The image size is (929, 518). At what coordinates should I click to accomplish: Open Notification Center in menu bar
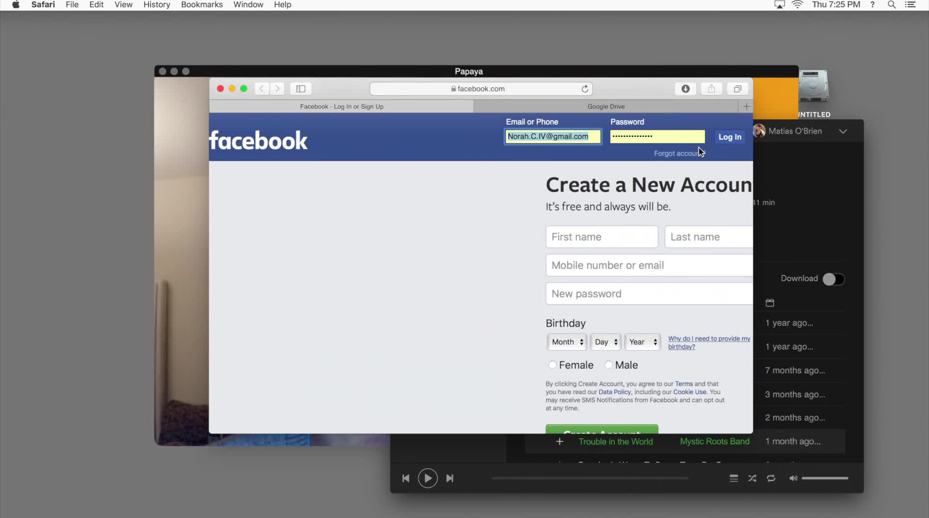[x=910, y=5]
